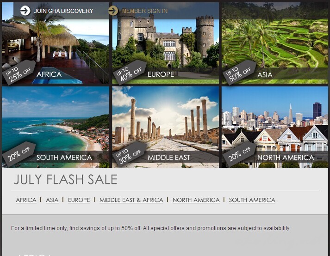The image size is (330, 256).
Task: Select the Africa villa photo tile
Action: point(56,43)
